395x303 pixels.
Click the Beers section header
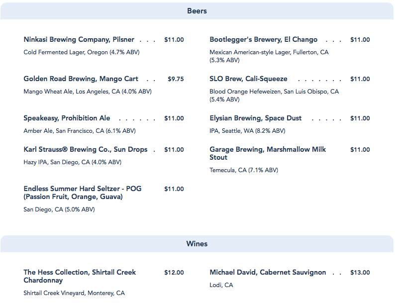197,11
